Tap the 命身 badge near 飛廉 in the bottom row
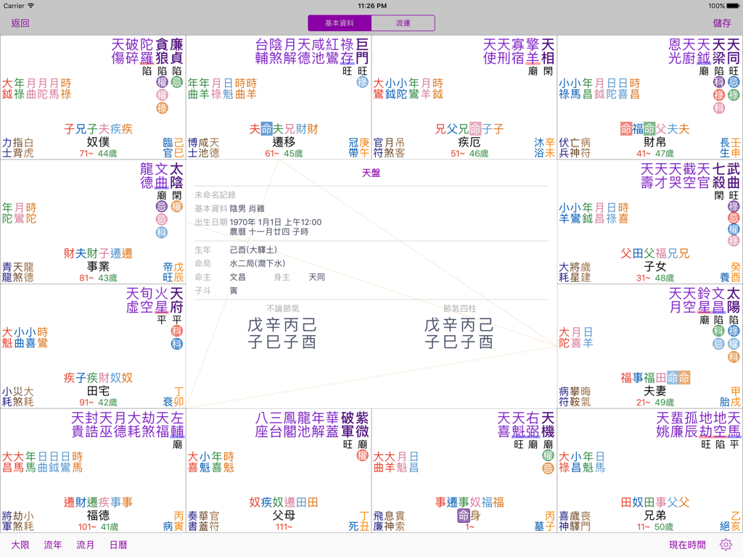Screen dimensions: 743x557 pyautogui.click(x=464, y=516)
